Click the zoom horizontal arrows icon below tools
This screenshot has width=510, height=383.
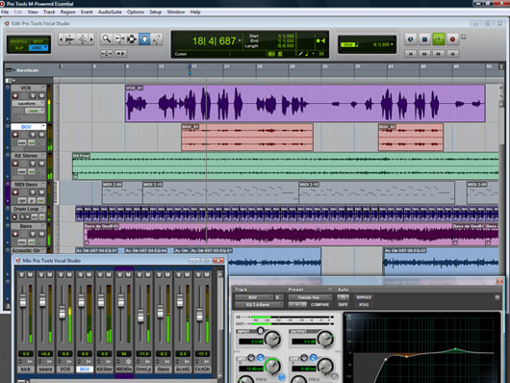107,53
